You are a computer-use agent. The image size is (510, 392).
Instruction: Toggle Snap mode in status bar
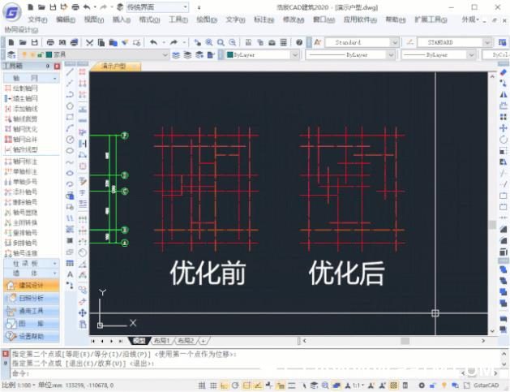pos(202,386)
